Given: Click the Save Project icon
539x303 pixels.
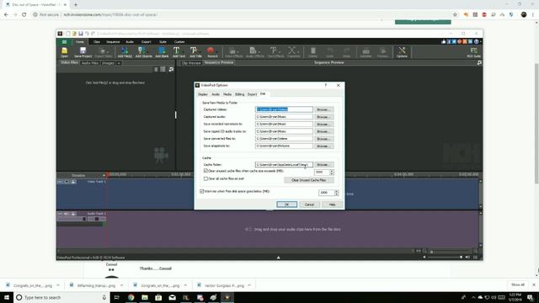Looking at the screenshot, I should [x=83, y=52].
